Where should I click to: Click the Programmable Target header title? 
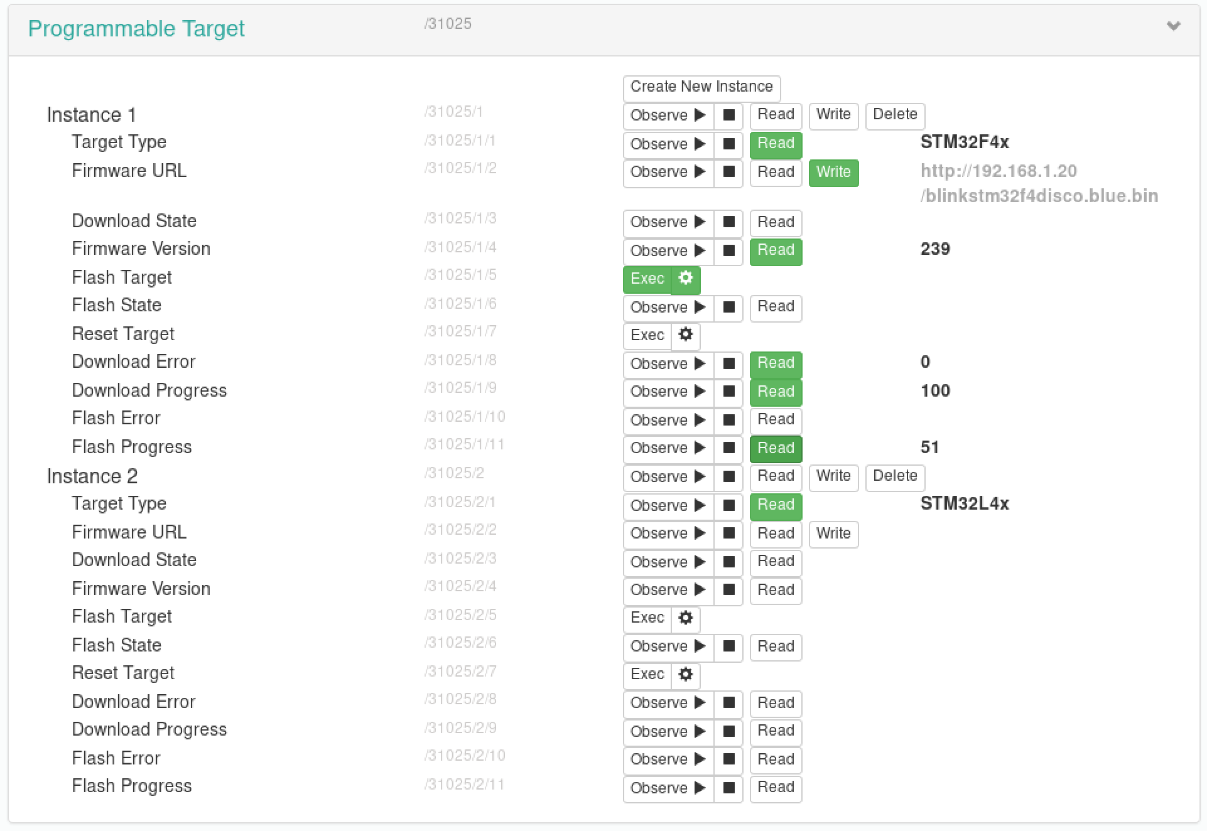tap(136, 29)
